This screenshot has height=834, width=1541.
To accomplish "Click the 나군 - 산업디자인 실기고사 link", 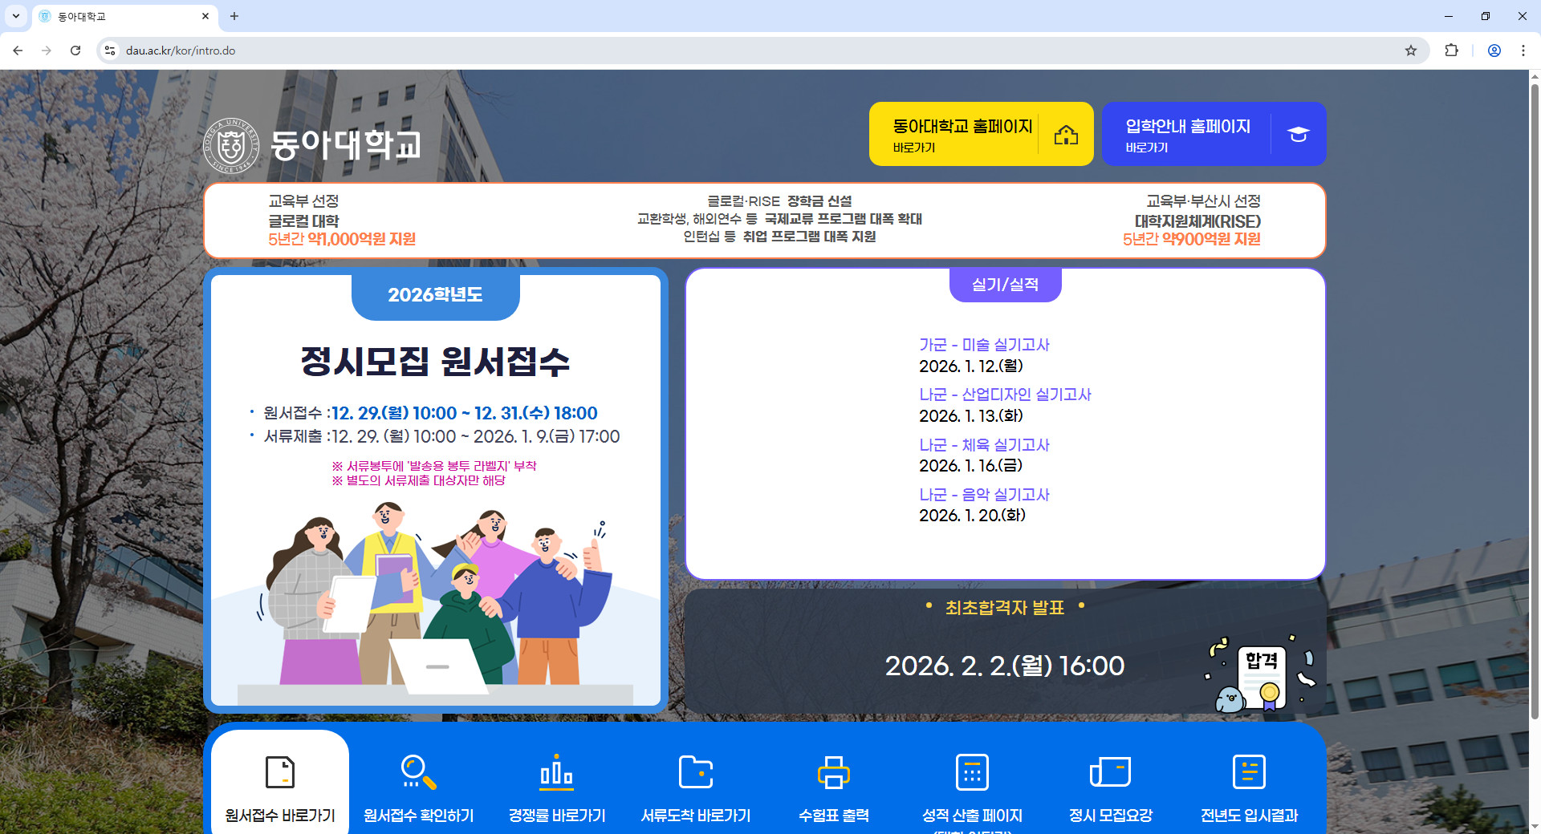I will 1005,395.
